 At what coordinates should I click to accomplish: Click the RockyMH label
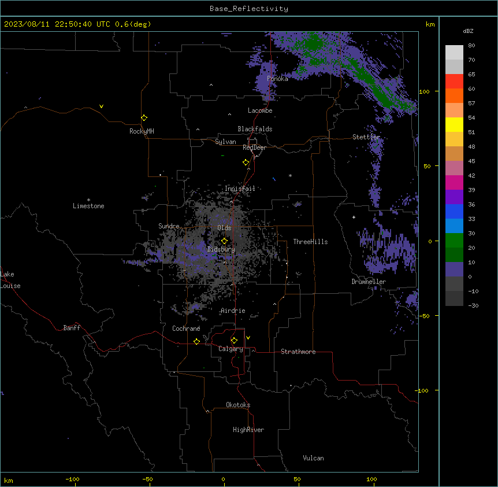click(142, 131)
